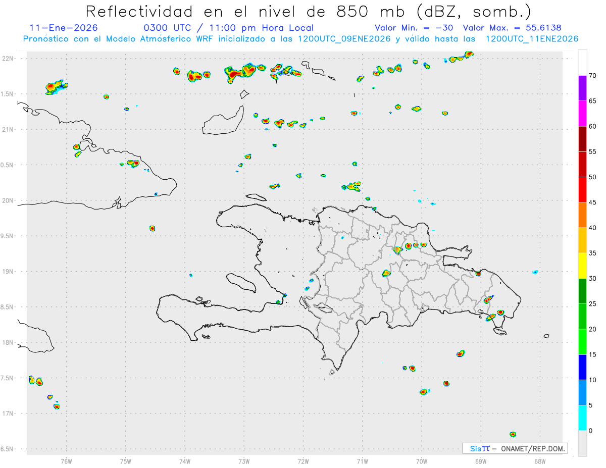Click the light blue 5–10 dBZ legend swatch
606x468 pixels.
point(582,393)
